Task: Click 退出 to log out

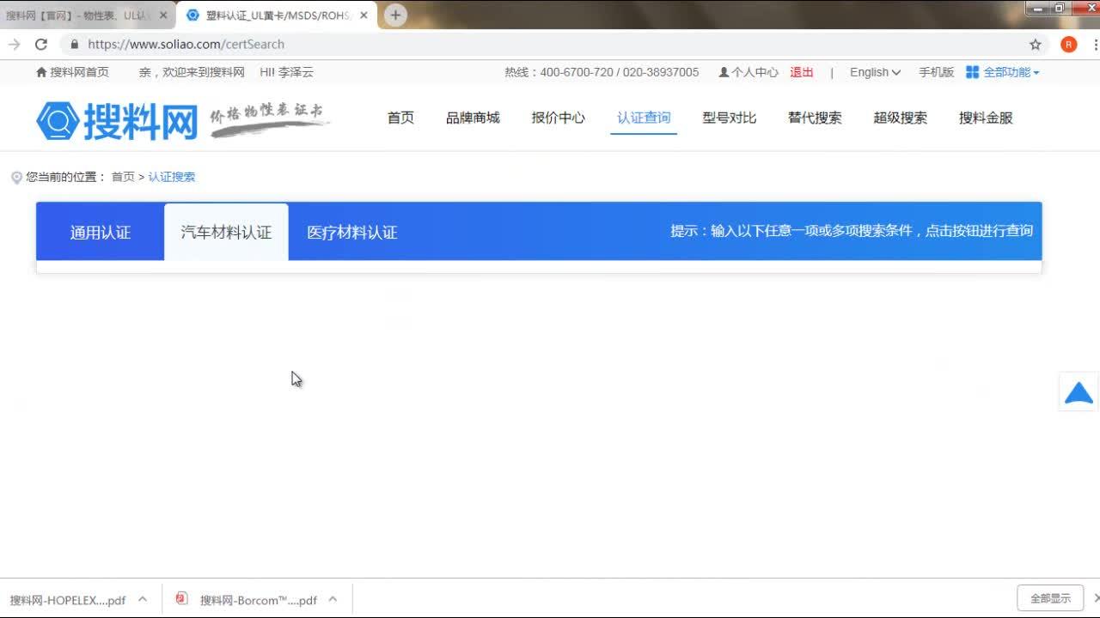Action: [x=801, y=72]
